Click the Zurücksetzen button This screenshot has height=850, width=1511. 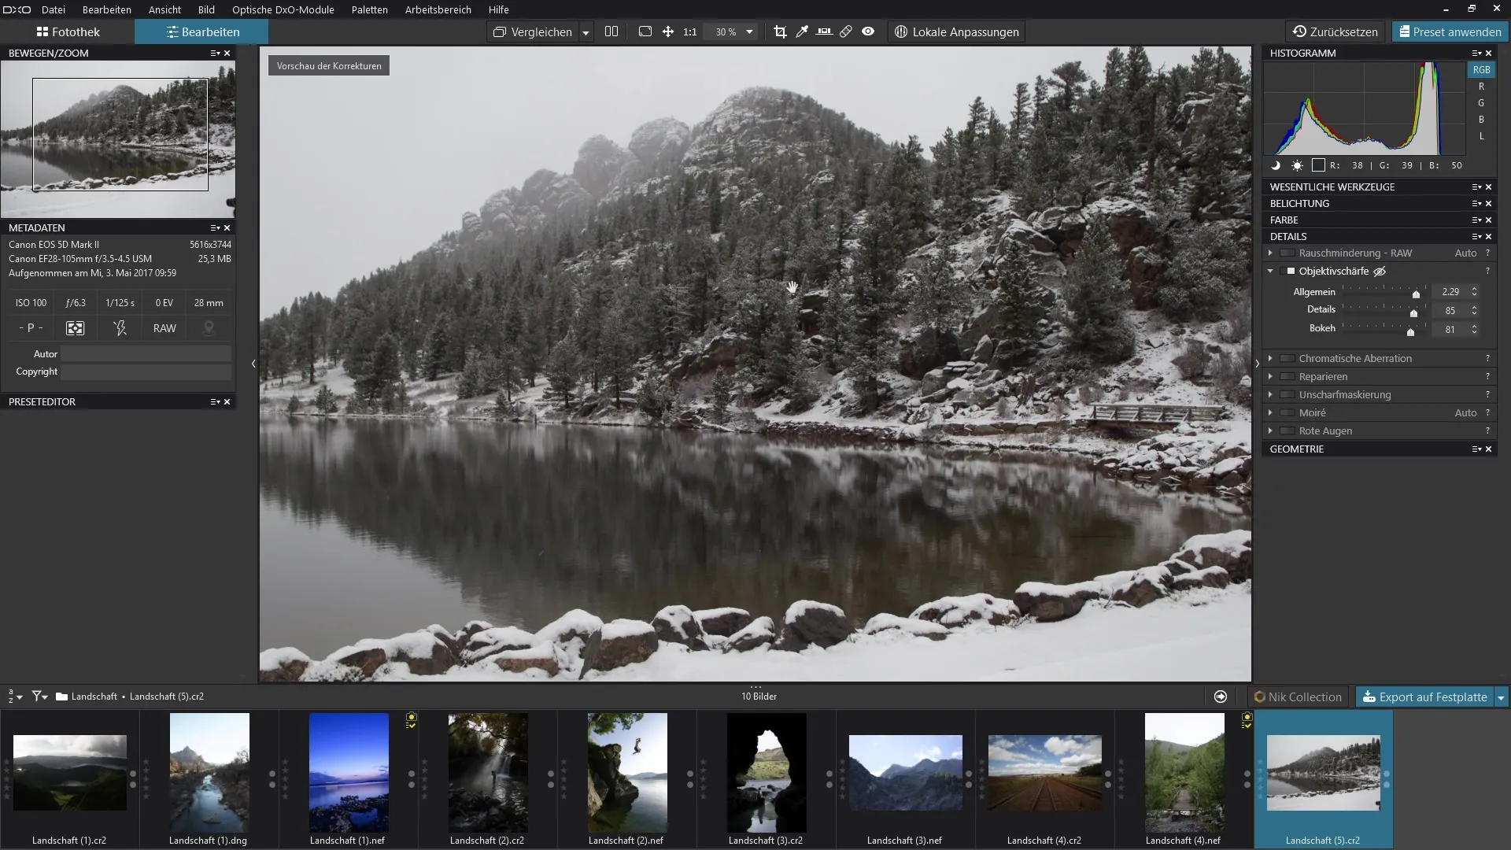1336,32
